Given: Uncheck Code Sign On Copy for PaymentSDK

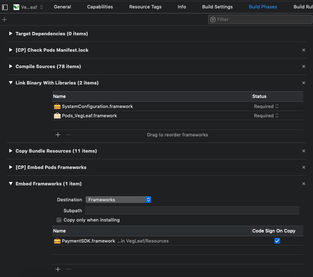Looking at the screenshot, I should click(277, 241).
